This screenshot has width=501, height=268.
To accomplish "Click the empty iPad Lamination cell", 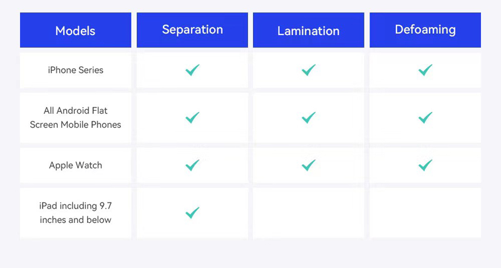I will 309,213.
